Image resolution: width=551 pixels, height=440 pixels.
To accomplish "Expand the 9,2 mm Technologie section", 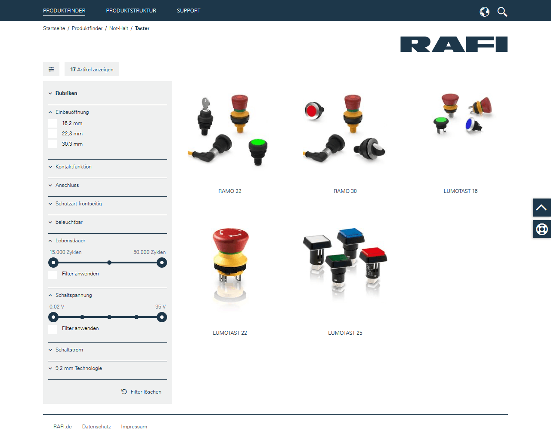I will pos(78,368).
